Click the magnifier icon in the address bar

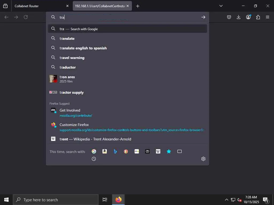(x=53, y=17)
